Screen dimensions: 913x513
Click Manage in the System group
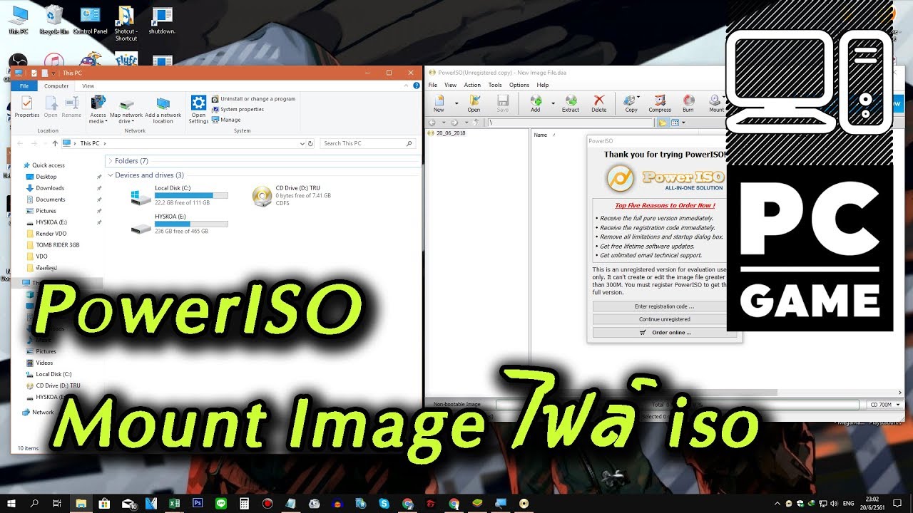tap(226, 120)
